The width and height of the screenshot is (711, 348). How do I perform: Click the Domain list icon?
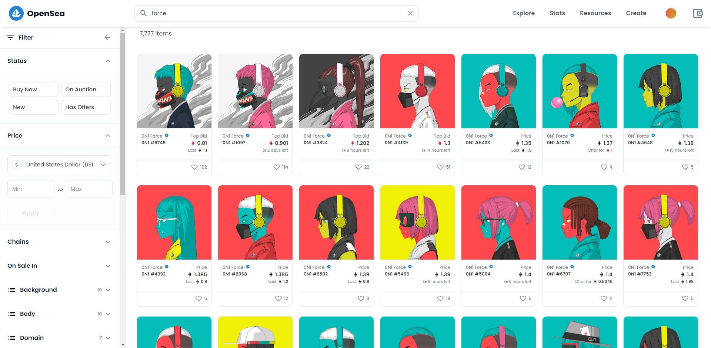point(12,338)
